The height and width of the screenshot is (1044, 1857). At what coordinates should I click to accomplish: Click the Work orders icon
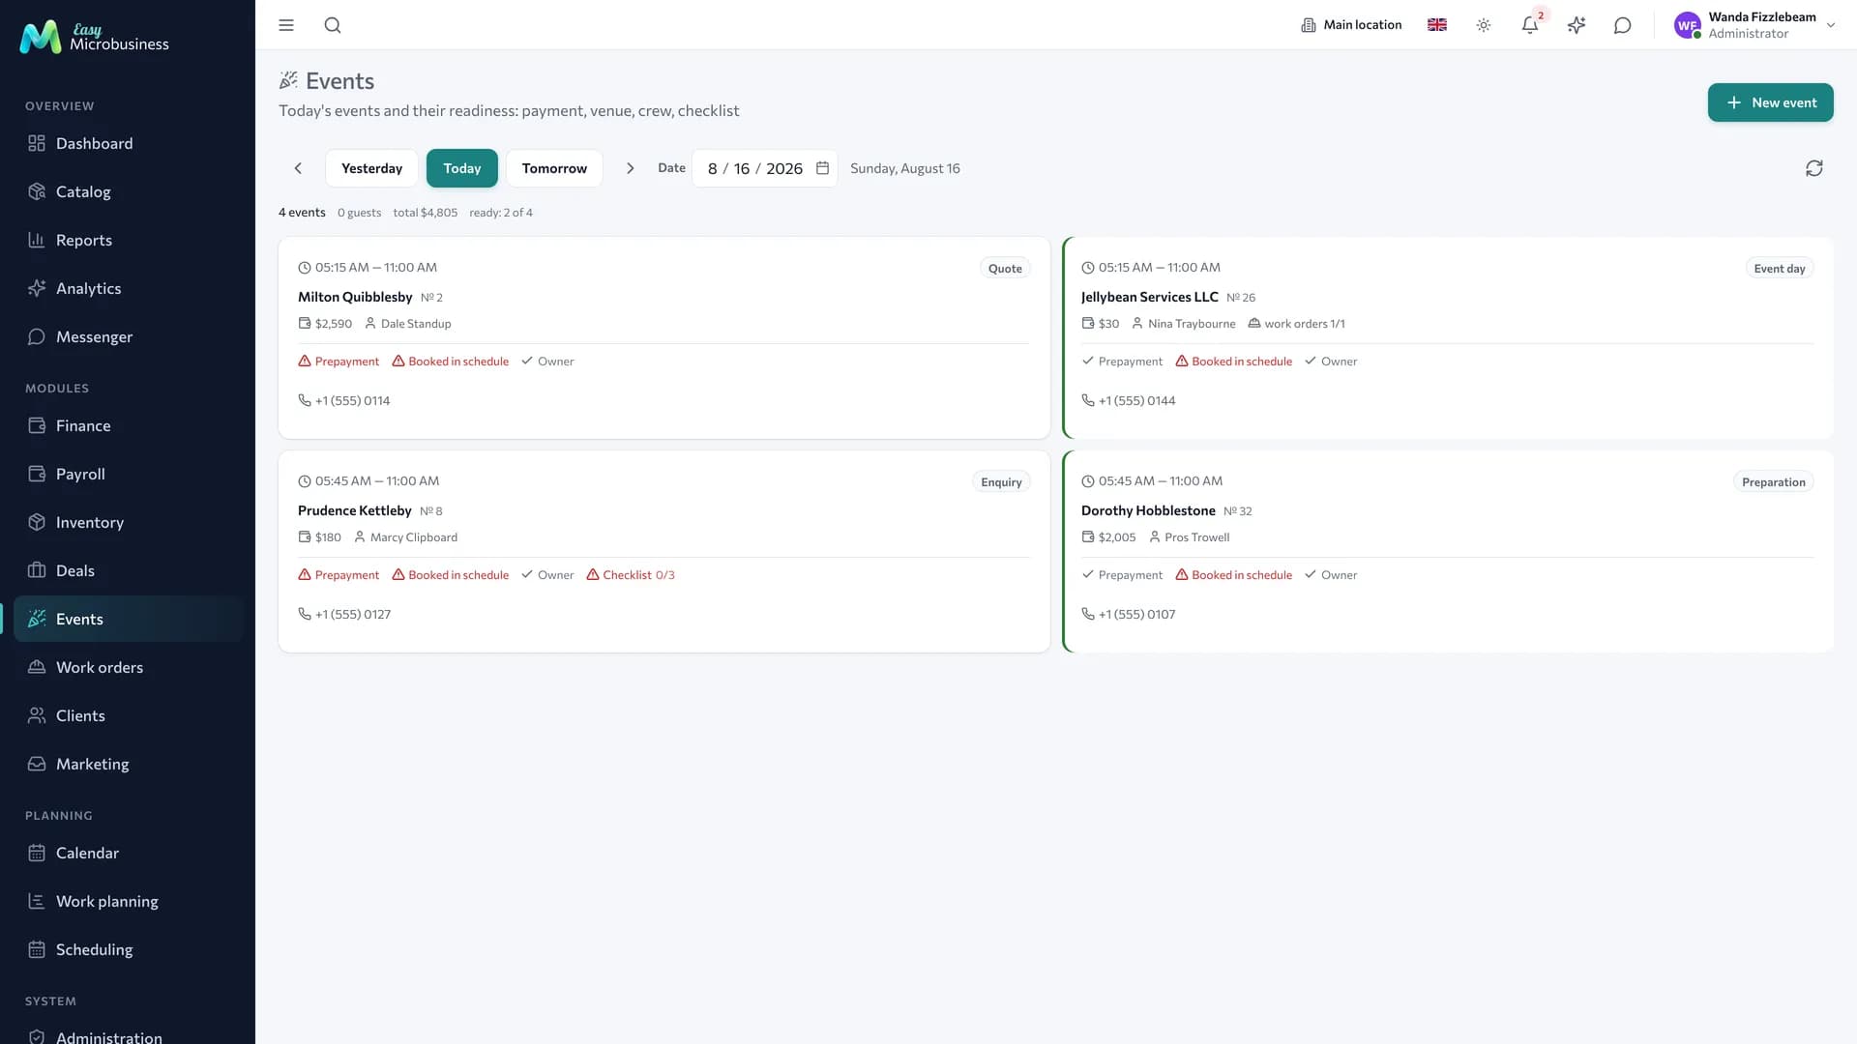37,667
